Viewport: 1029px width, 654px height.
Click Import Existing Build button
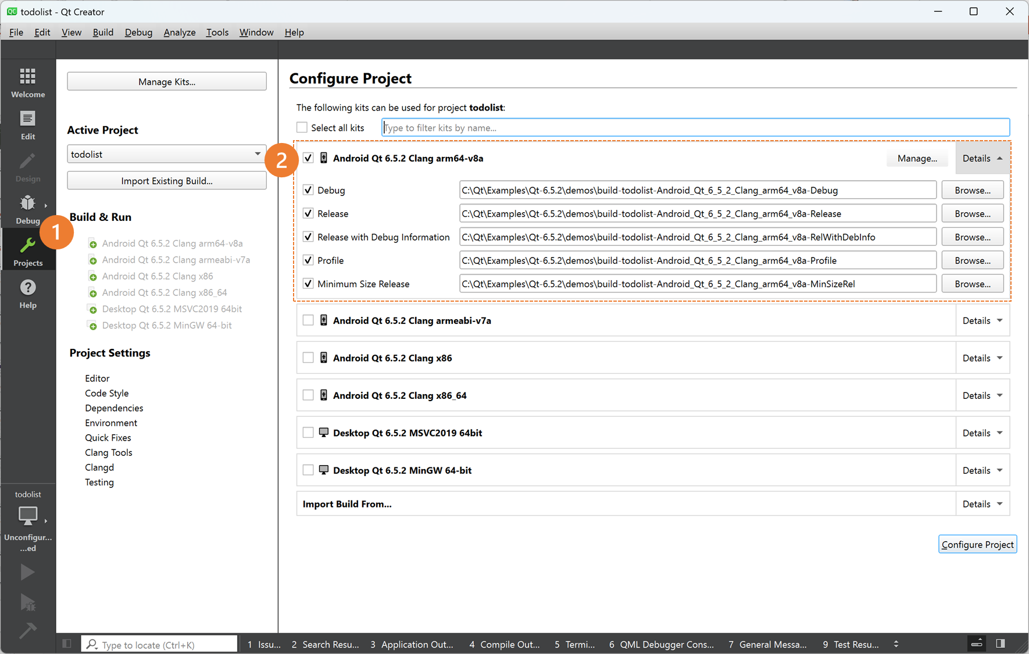click(x=167, y=181)
